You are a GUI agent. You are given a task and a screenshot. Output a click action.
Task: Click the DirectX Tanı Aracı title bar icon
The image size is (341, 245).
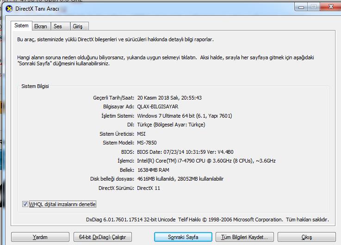click(x=9, y=9)
